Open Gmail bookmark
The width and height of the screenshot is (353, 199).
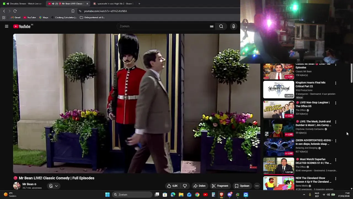[x=15, y=17]
